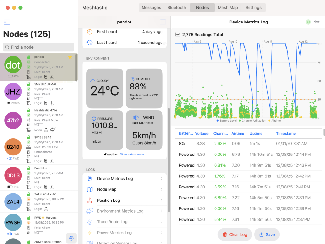
Task: Click the Power Metrics Log bolt icon
Action: click(x=90, y=233)
